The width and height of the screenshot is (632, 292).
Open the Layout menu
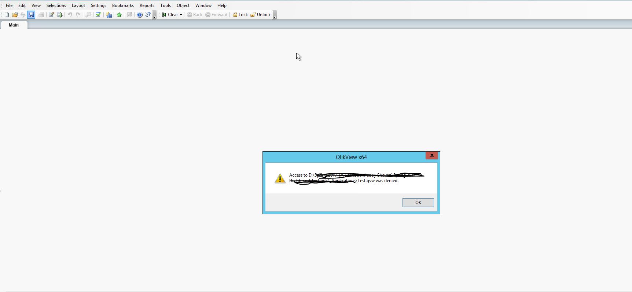78,5
